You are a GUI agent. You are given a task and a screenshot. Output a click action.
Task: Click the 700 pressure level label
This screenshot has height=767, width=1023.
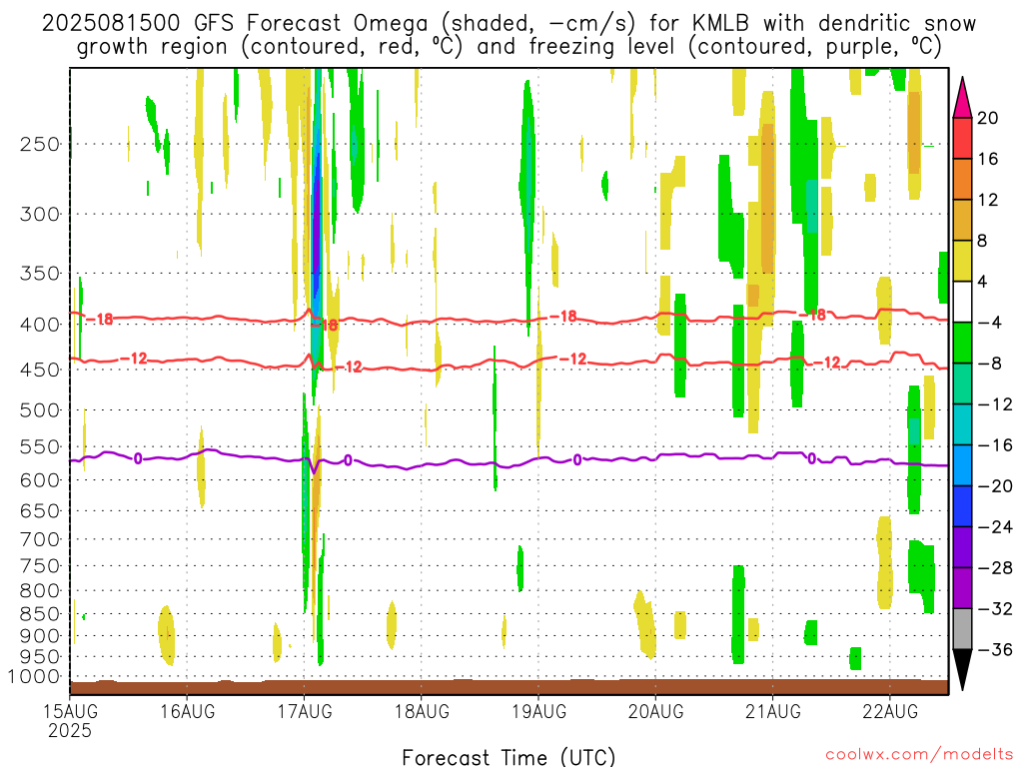tap(40, 539)
